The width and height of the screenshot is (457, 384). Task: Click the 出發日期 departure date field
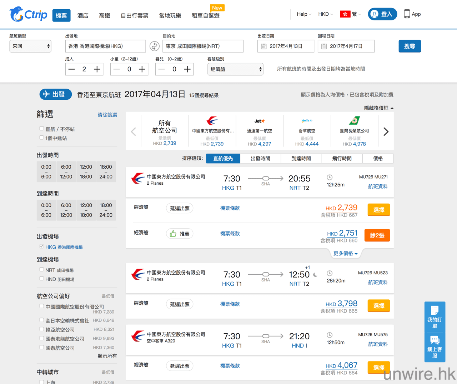click(286, 46)
